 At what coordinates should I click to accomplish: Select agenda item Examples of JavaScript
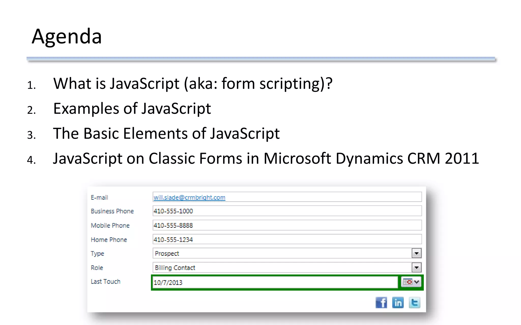click(x=132, y=109)
